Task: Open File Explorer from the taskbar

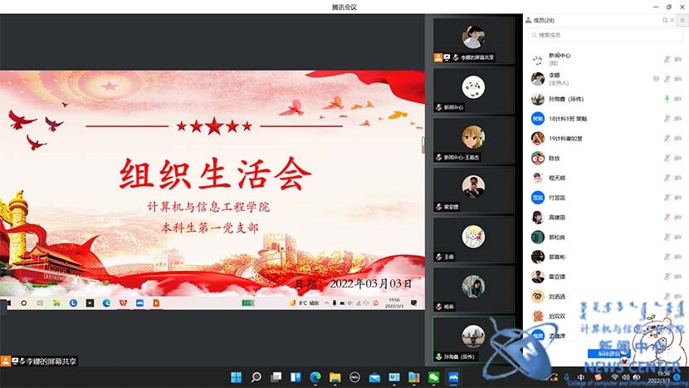Action: [335, 377]
